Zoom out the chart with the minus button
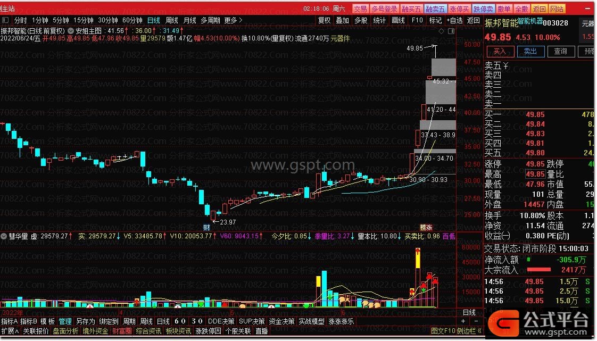 tap(476, 322)
